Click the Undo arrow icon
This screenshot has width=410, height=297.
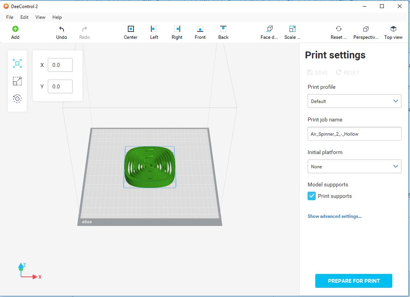[x=61, y=29]
